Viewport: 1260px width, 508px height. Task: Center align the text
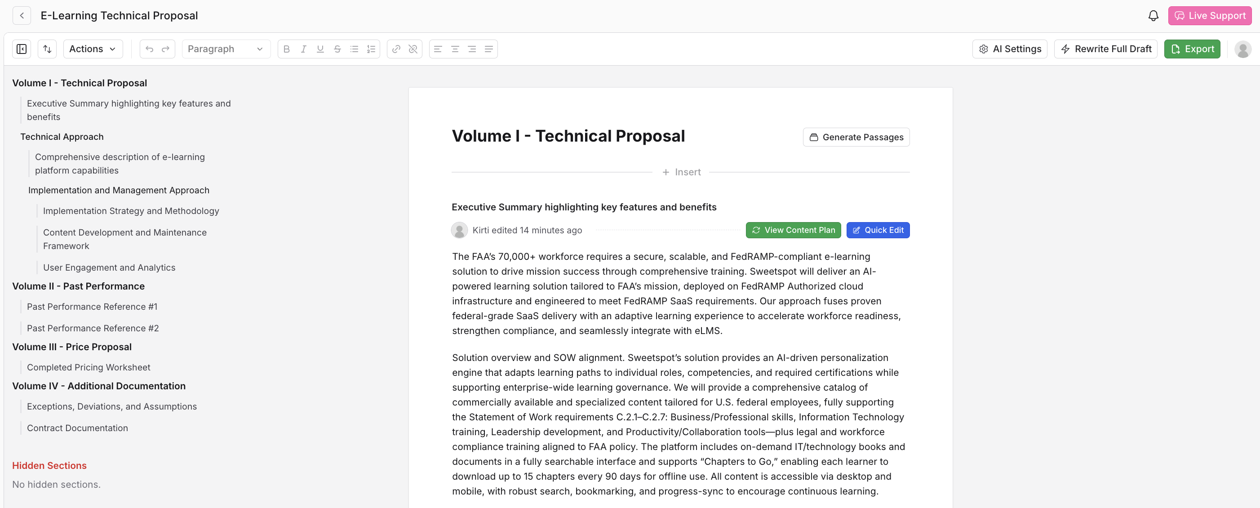455,49
